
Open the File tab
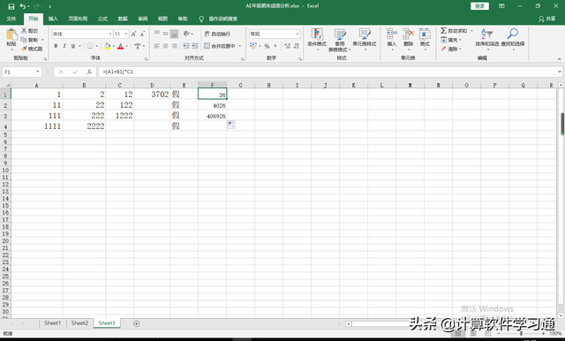(x=11, y=19)
